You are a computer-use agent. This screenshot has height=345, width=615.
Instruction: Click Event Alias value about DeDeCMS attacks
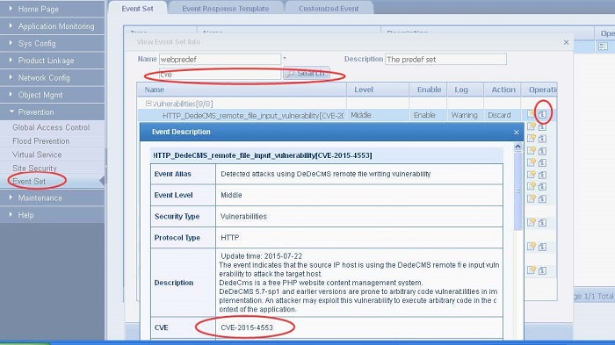coord(326,174)
